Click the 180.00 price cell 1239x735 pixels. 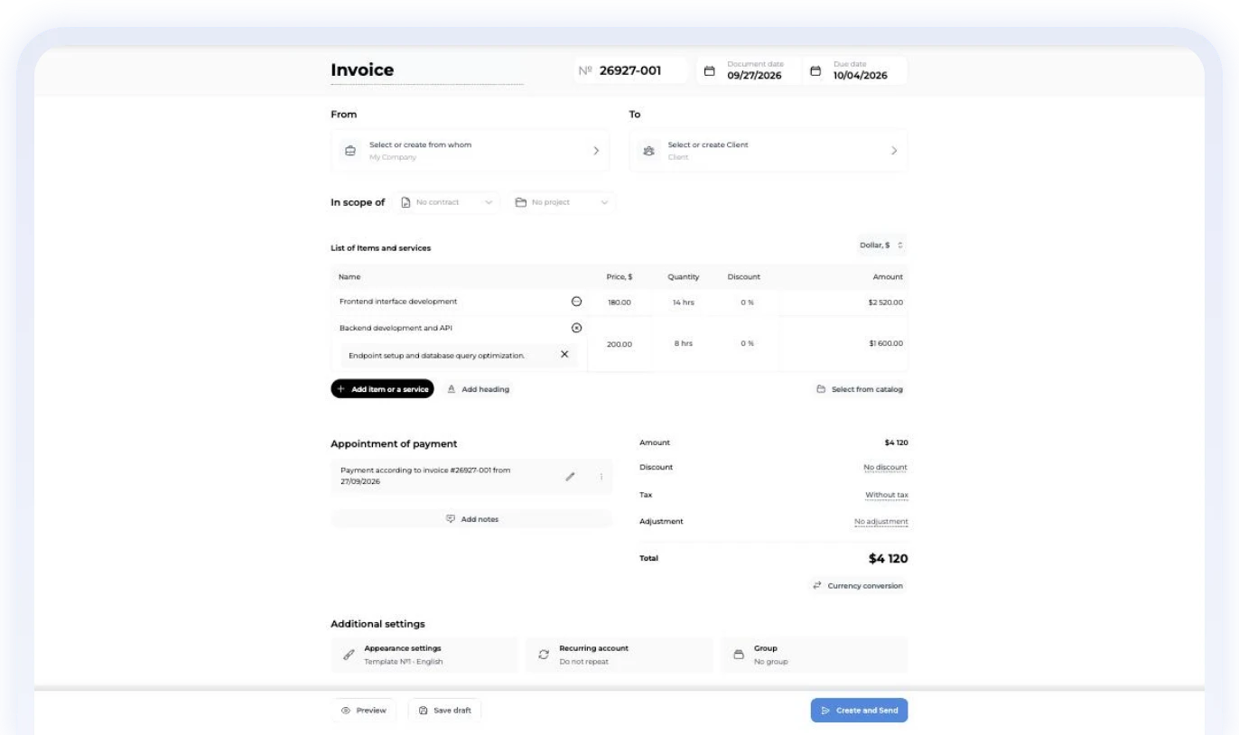coord(619,302)
